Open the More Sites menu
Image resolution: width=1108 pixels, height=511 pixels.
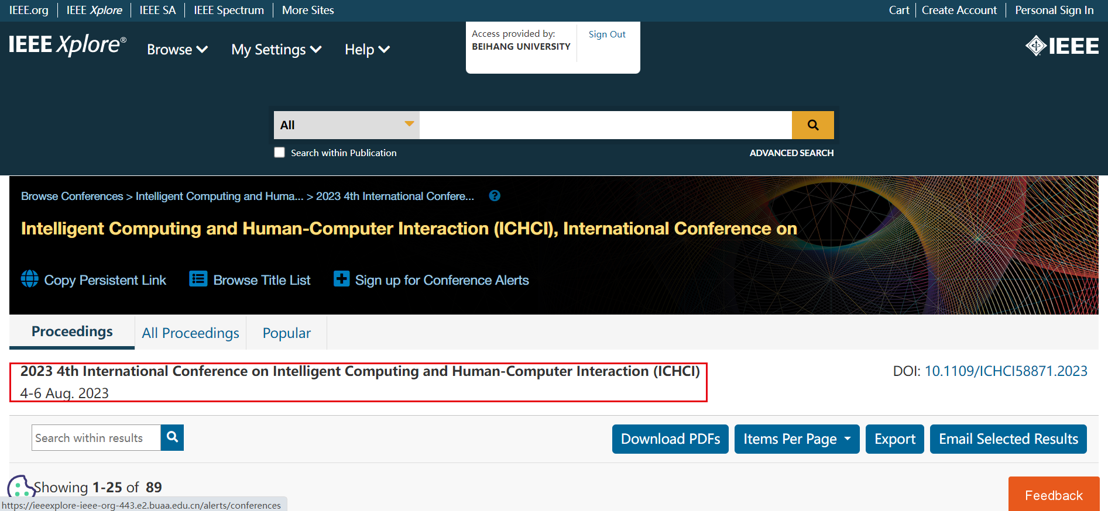[308, 10]
